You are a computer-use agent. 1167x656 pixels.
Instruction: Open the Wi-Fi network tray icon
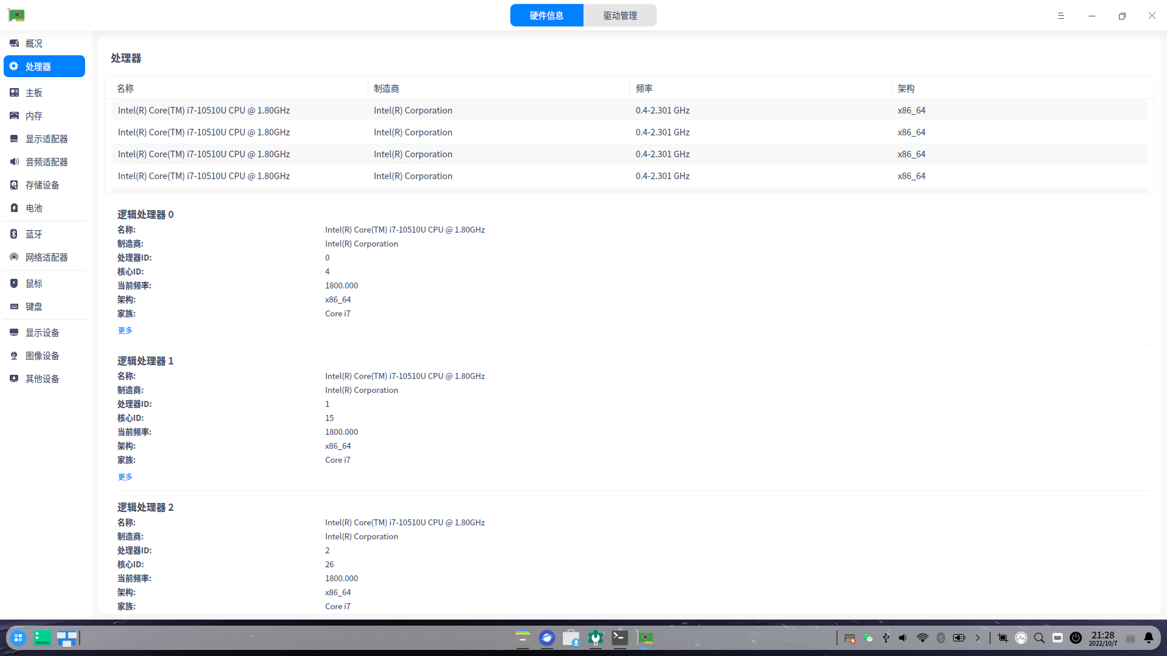923,638
